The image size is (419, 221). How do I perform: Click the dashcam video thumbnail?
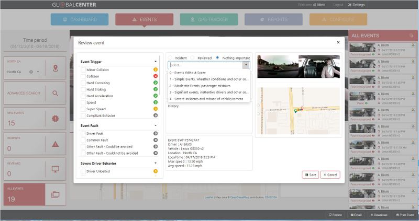(x=298, y=66)
